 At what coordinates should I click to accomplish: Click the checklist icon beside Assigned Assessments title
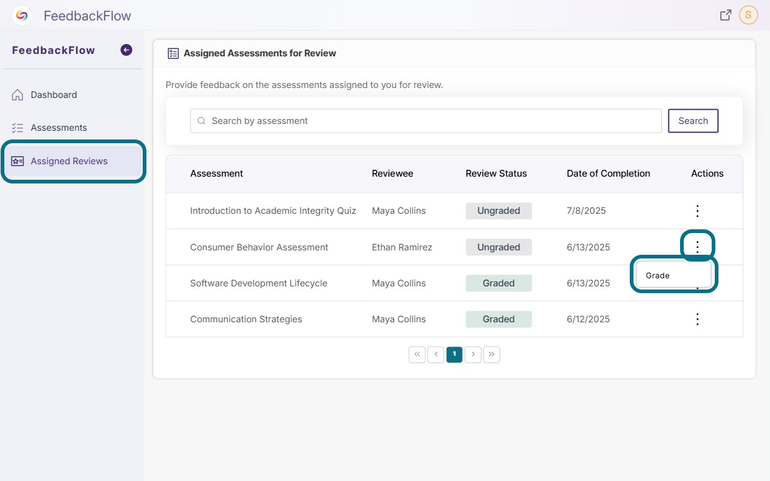173,53
